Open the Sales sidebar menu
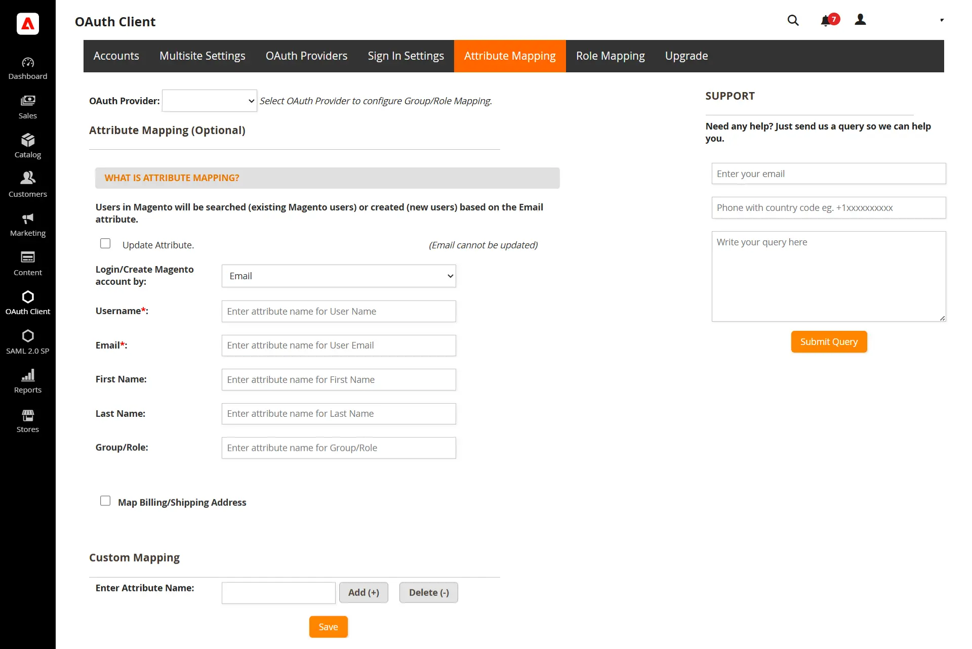Image resolution: width=972 pixels, height=649 pixels. [x=28, y=107]
